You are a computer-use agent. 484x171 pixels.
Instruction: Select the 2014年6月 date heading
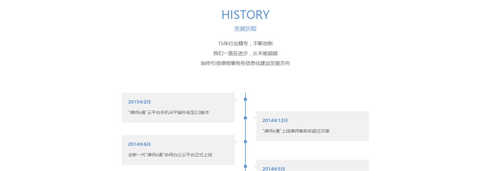tap(139, 144)
